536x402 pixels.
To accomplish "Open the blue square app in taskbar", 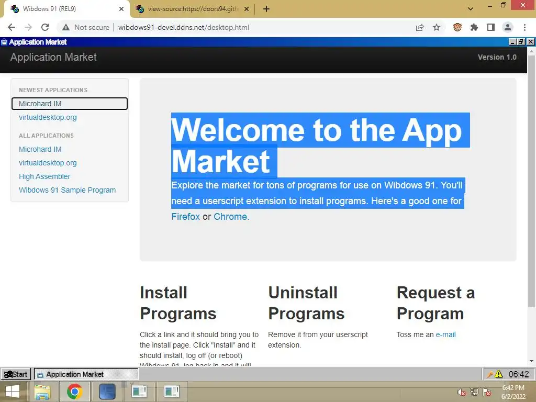I will 107,392.
